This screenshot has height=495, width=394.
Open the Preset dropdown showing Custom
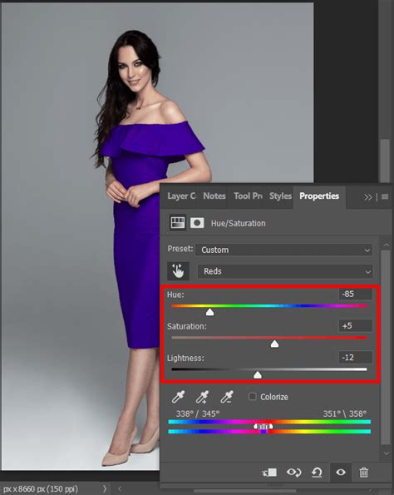[x=283, y=250]
